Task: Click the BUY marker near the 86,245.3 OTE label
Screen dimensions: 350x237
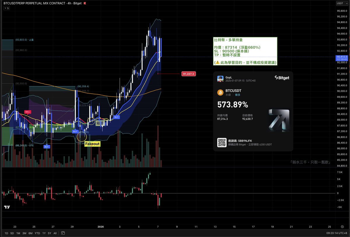Action: (x=47, y=147)
